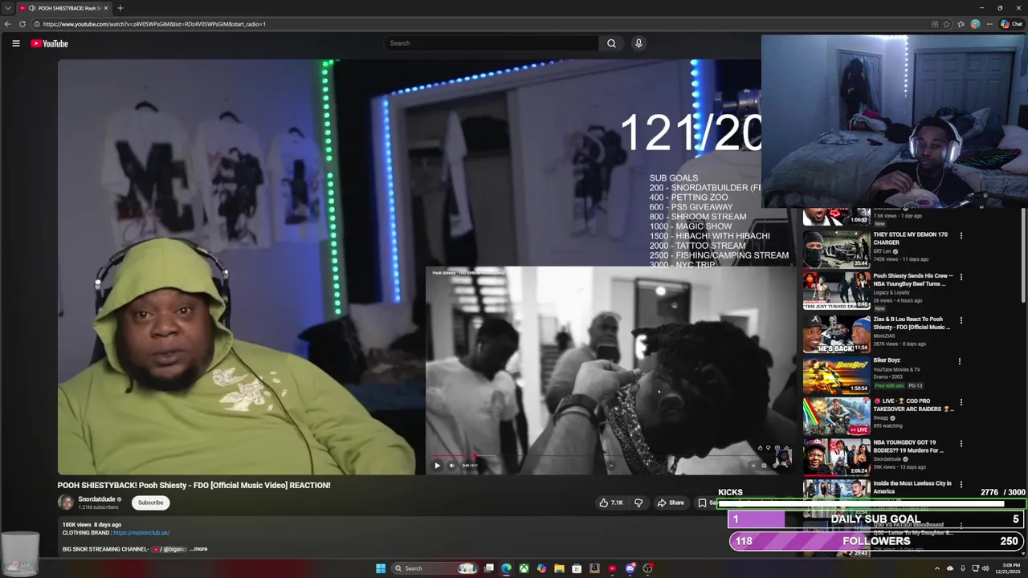This screenshot has height=578, width=1028.
Task: Close the POOH SHIESTYBACK browser tab
Action: 105,8
